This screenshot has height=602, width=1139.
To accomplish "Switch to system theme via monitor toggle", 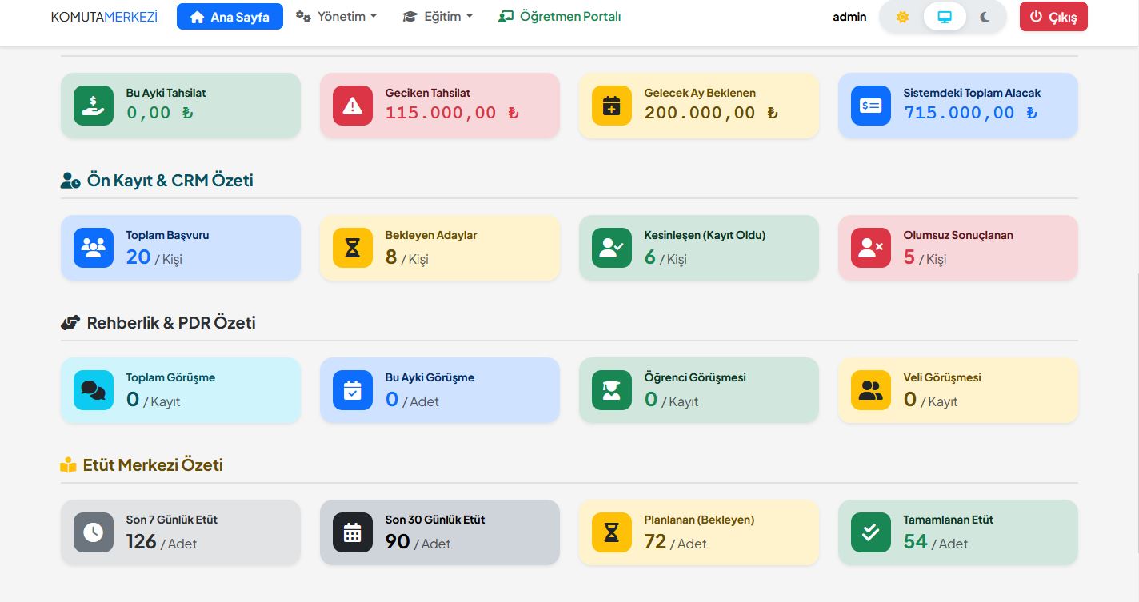I will (944, 16).
